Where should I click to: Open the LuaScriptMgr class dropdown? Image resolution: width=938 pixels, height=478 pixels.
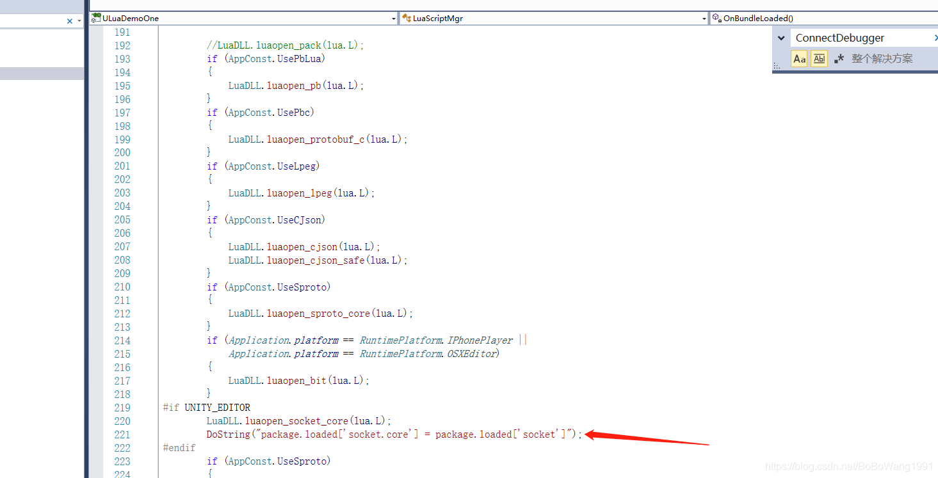[x=554, y=19]
